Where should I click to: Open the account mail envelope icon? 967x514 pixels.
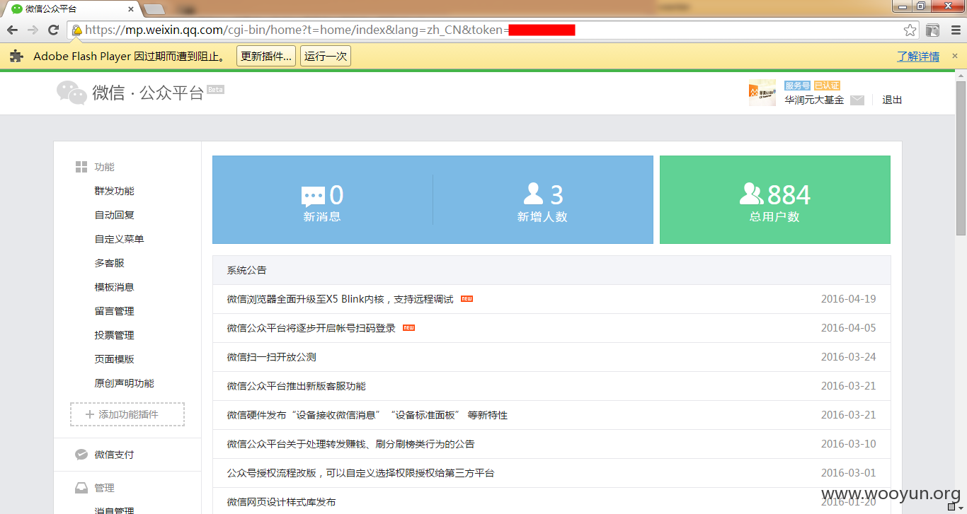[x=857, y=100]
